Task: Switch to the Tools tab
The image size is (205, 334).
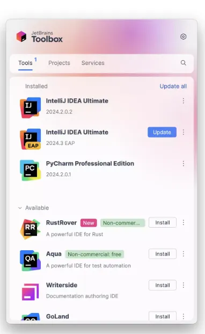Action: coord(25,63)
